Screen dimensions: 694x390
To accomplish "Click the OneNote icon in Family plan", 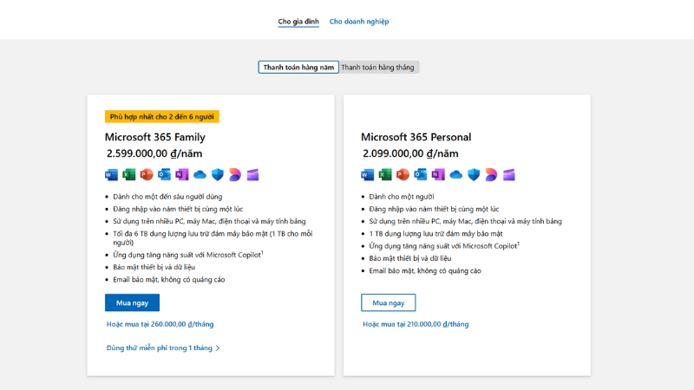I will click(x=181, y=175).
